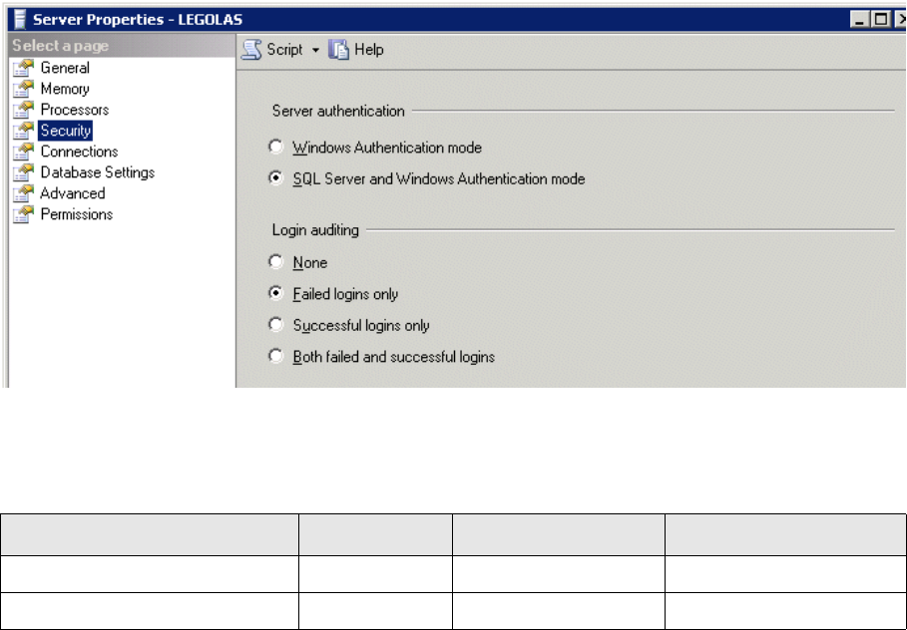907x630 pixels.
Task: Click the Server Properties - LEGOLAS title
Action: [138, 20]
